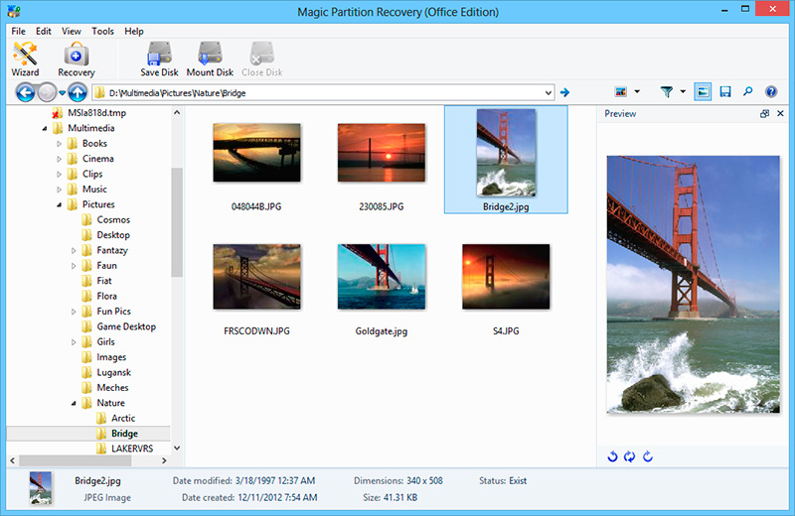Click the grey Forward navigation button
The image size is (795, 516).
coord(47,92)
